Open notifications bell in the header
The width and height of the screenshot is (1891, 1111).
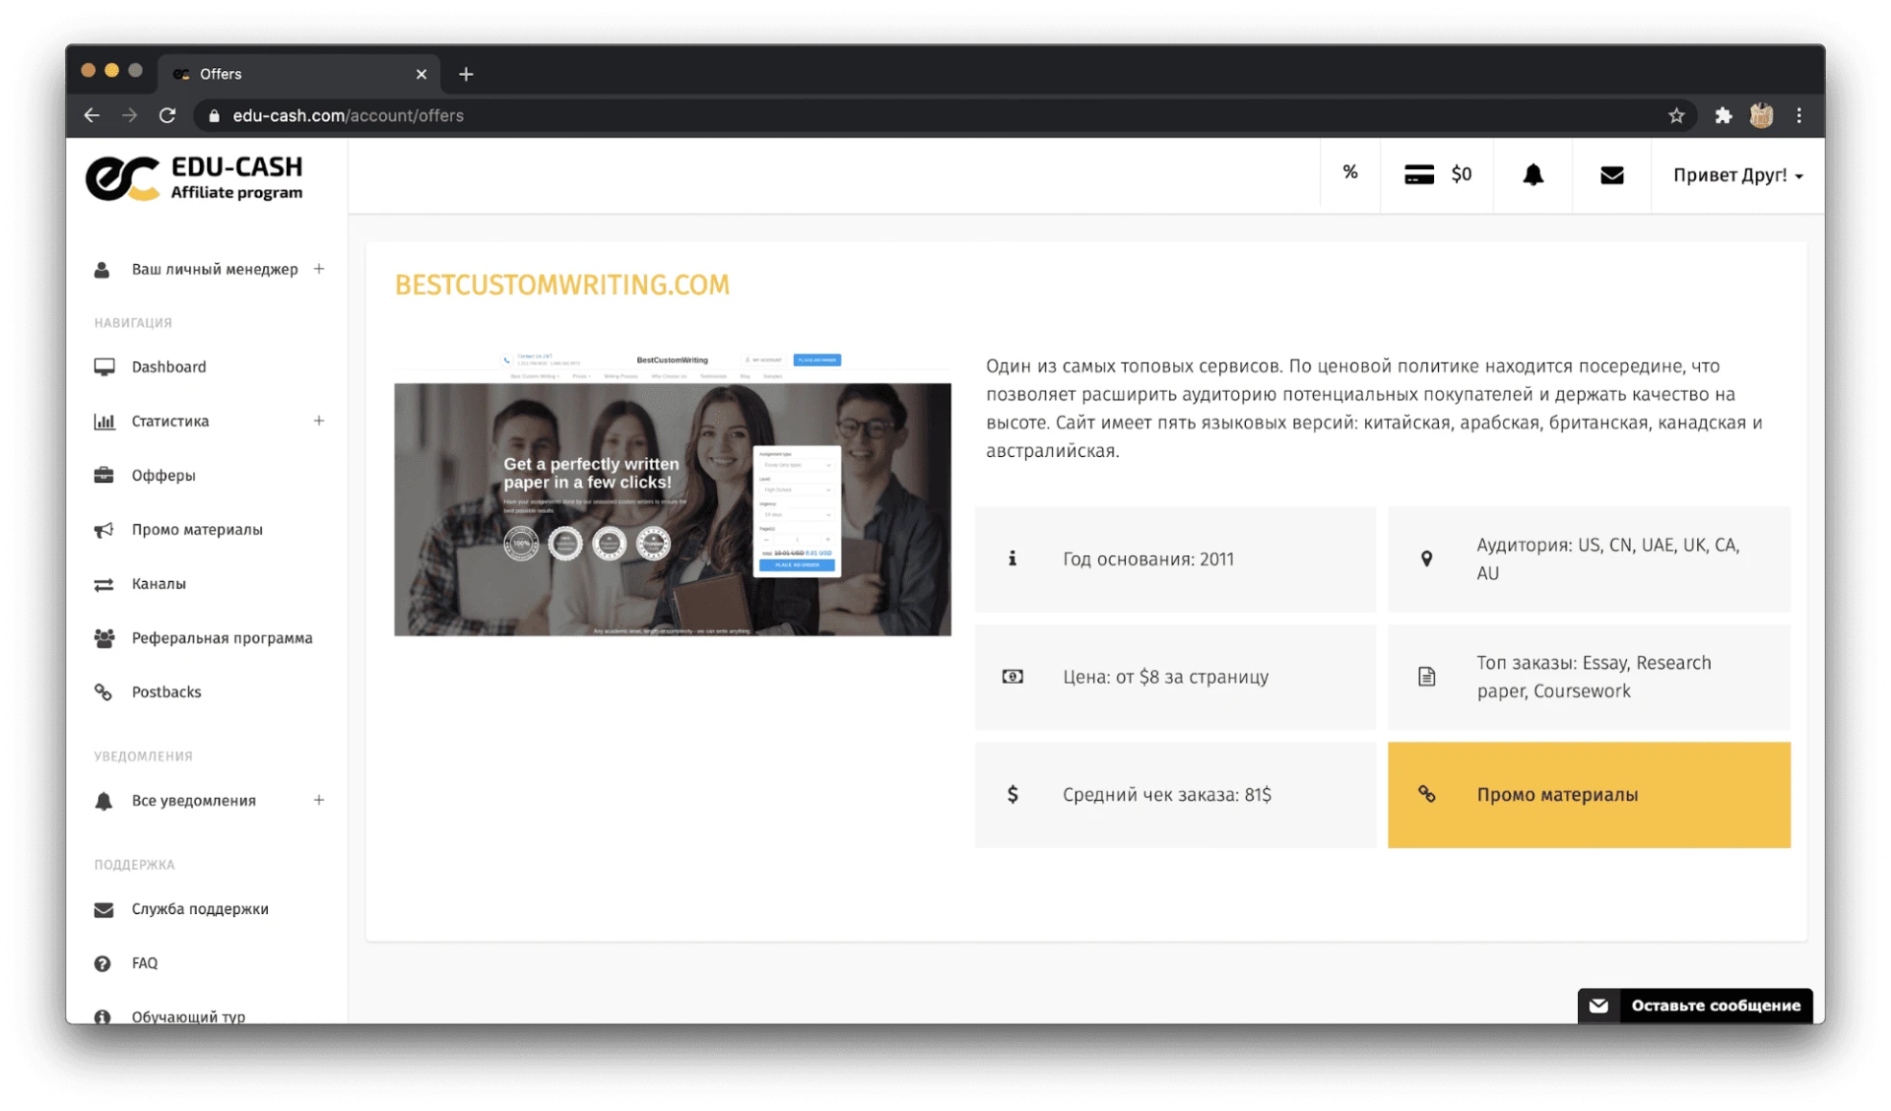(x=1532, y=175)
